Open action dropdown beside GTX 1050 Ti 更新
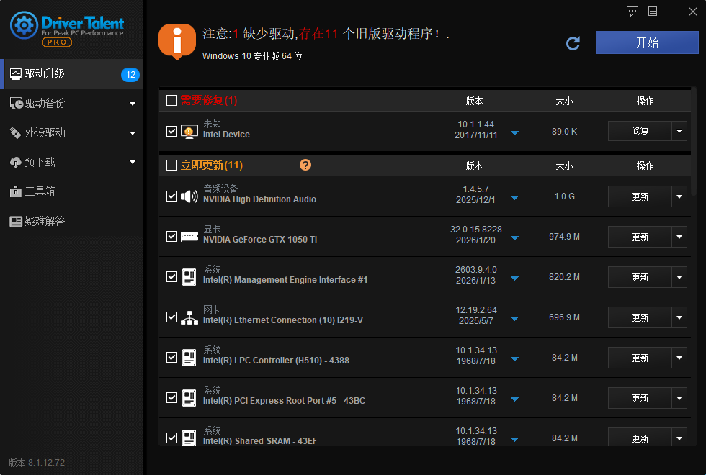The width and height of the screenshot is (706, 475). pyautogui.click(x=679, y=237)
